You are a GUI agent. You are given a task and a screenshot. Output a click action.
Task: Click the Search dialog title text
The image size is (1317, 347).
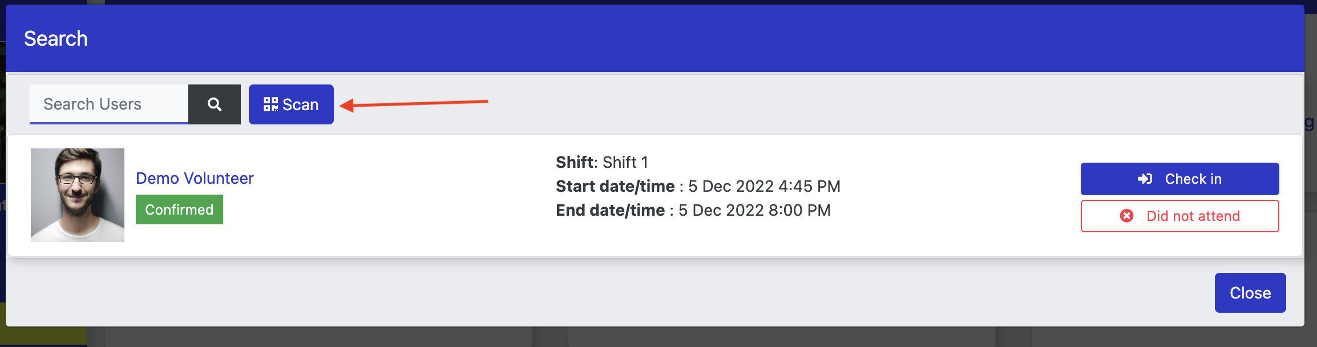[x=56, y=39]
